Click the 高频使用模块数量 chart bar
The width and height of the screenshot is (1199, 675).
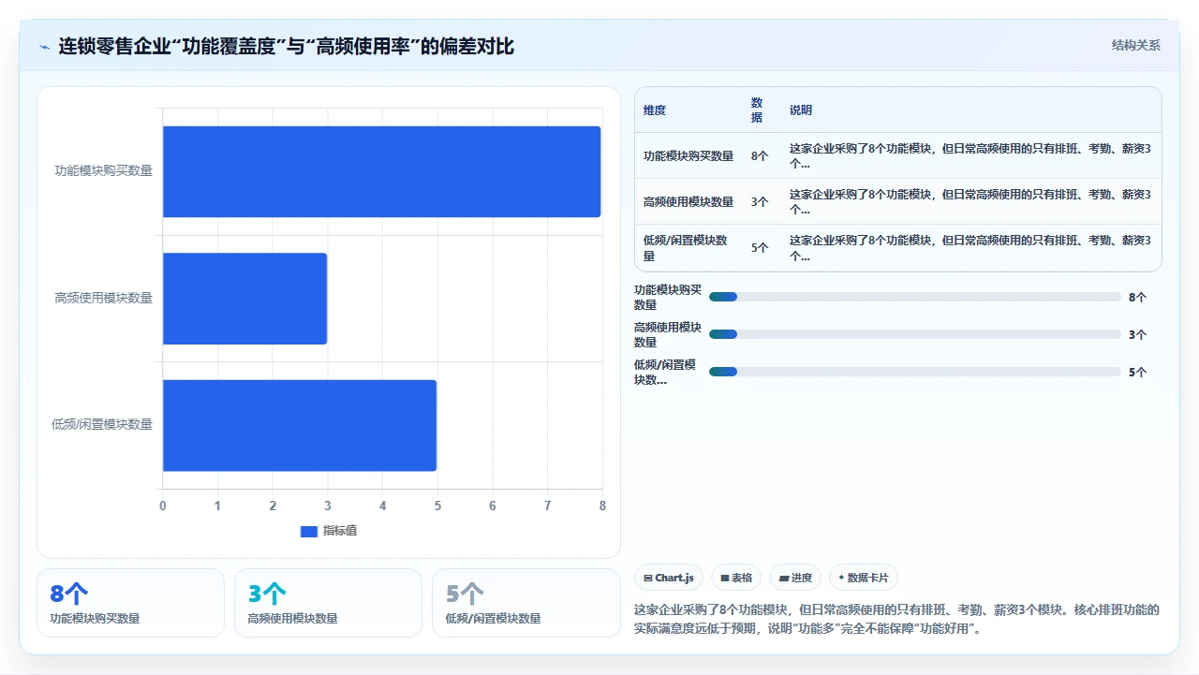click(244, 298)
